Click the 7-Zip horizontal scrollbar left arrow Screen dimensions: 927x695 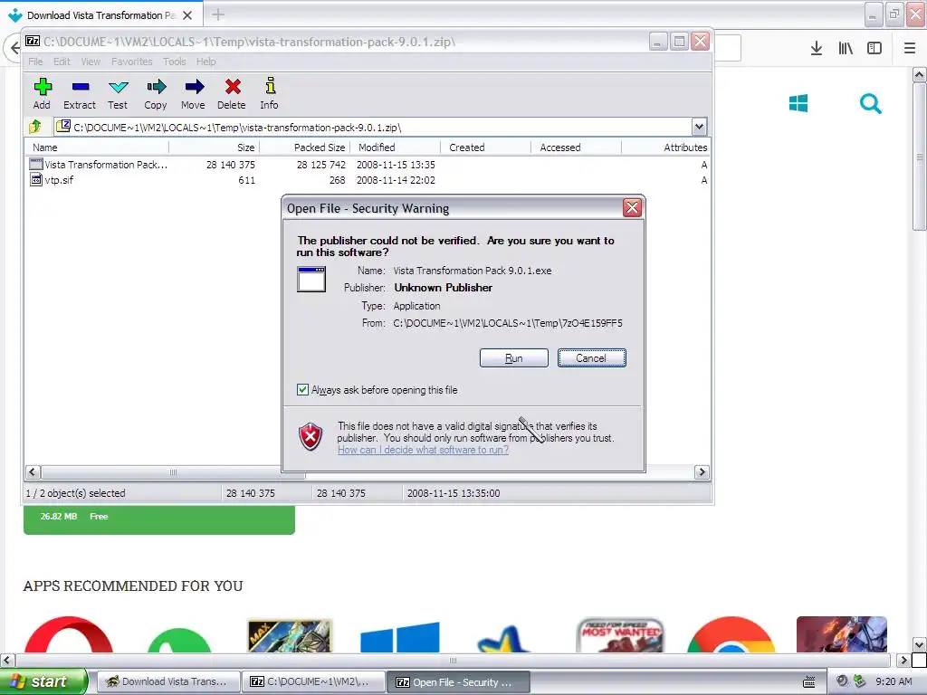pos(33,471)
